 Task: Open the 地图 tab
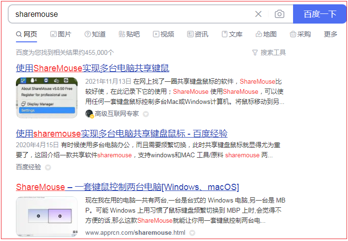click(x=266, y=34)
